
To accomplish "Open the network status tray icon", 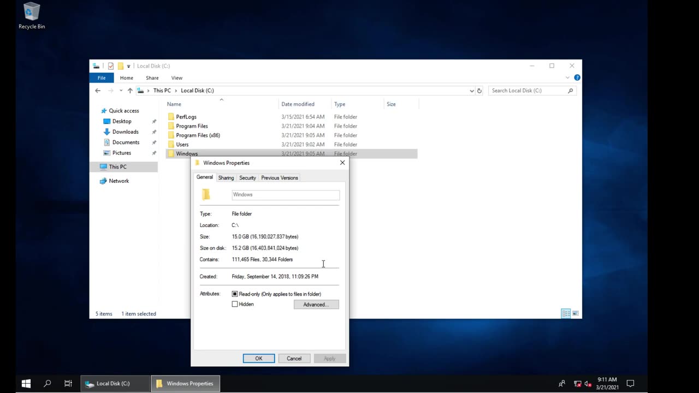I will coord(578,384).
